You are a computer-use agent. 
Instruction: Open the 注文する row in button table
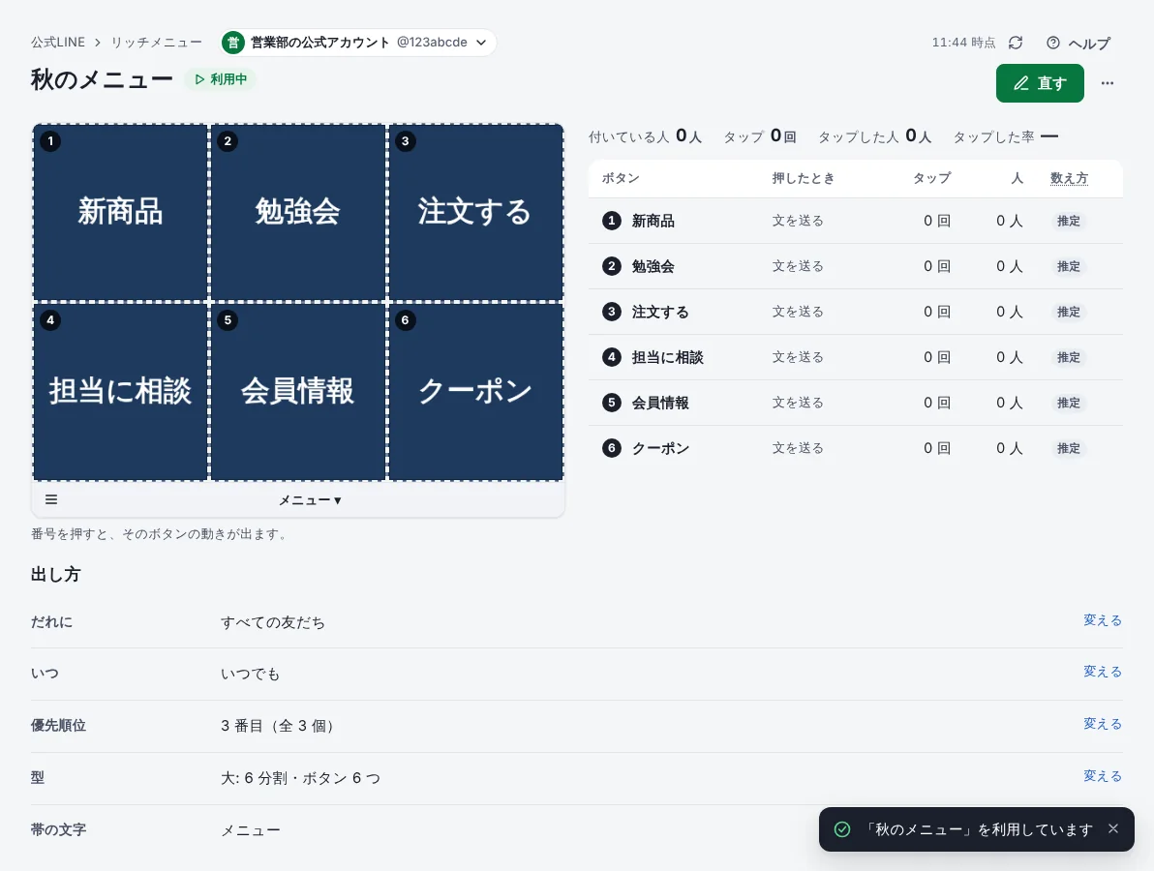pyautogui.click(x=855, y=312)
